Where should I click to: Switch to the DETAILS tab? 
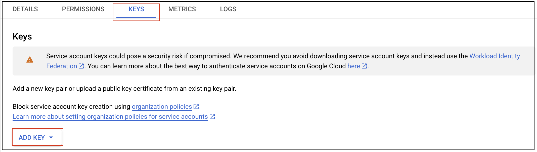[x=25, y=9]
